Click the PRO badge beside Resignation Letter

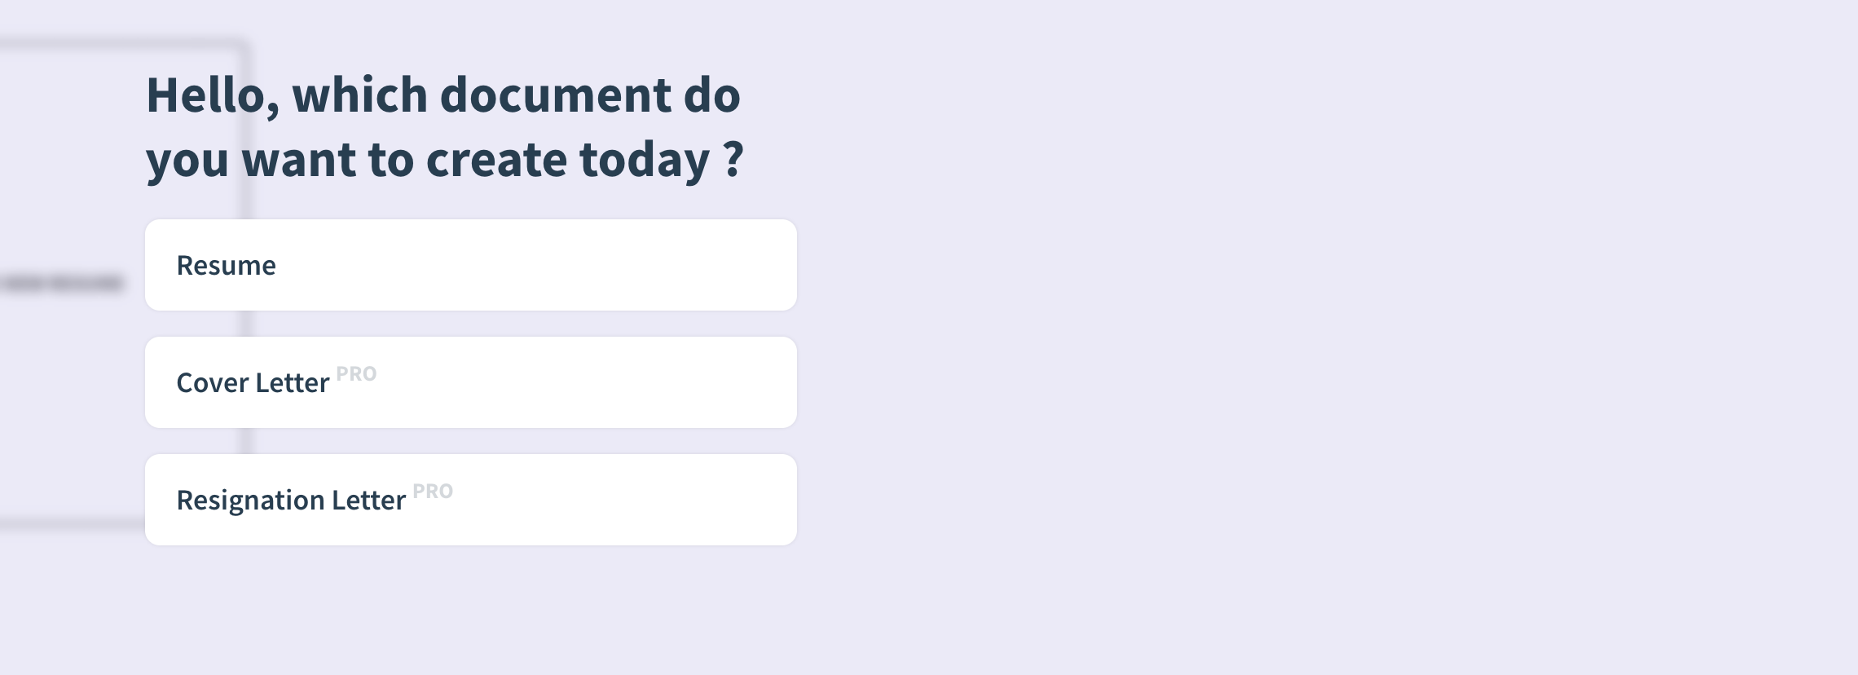click(x=433, y=492)
